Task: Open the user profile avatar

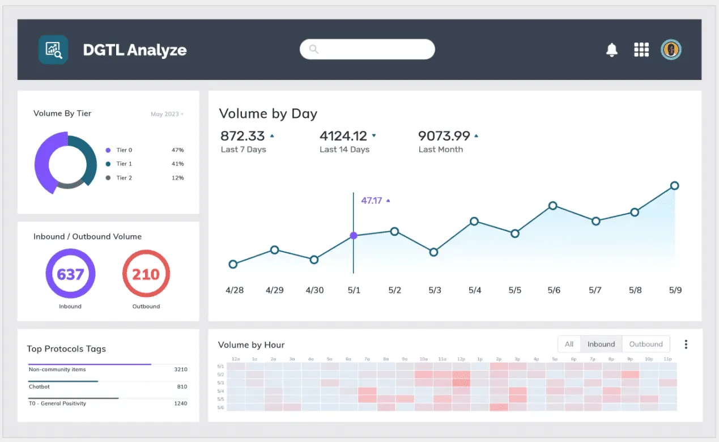Action: click(671, 50)
